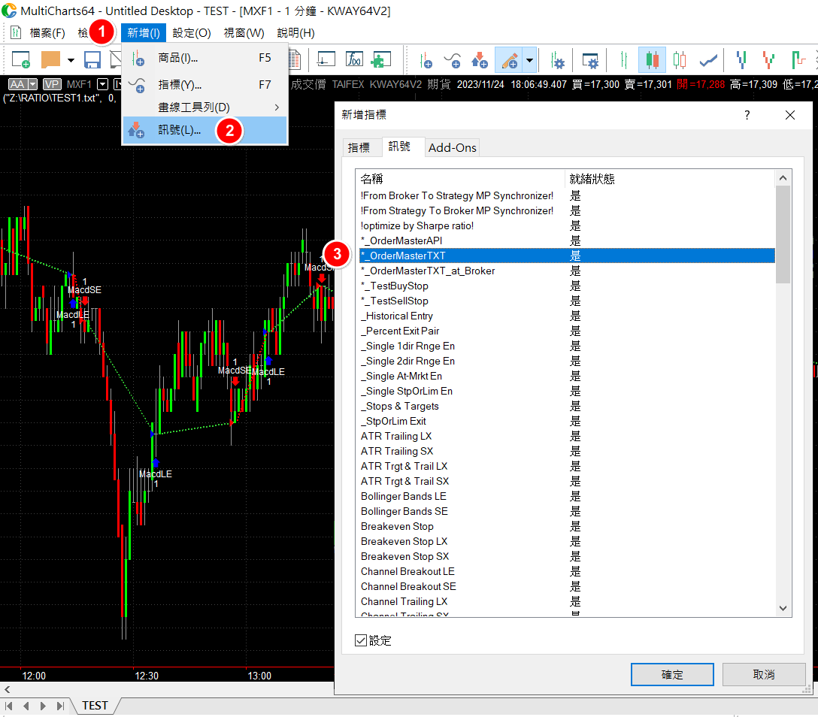Expand the drawing tool dropdown arrow
Screen dimensions: 818x717
click(x=529, y=60)
